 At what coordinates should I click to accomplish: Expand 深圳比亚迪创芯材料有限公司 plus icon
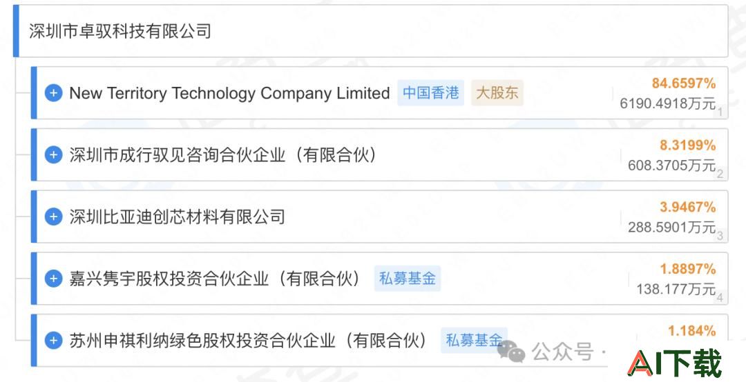click(53, 217)
